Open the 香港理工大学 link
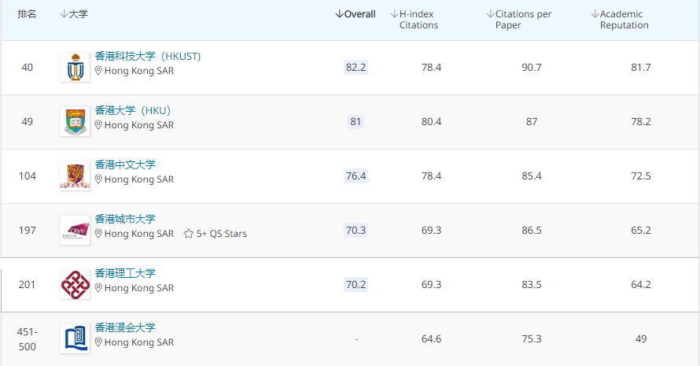The image size is (700, 366). point(125,273)
